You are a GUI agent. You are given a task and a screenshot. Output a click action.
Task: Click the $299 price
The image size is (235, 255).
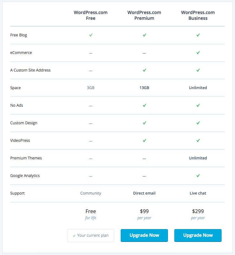198,211
